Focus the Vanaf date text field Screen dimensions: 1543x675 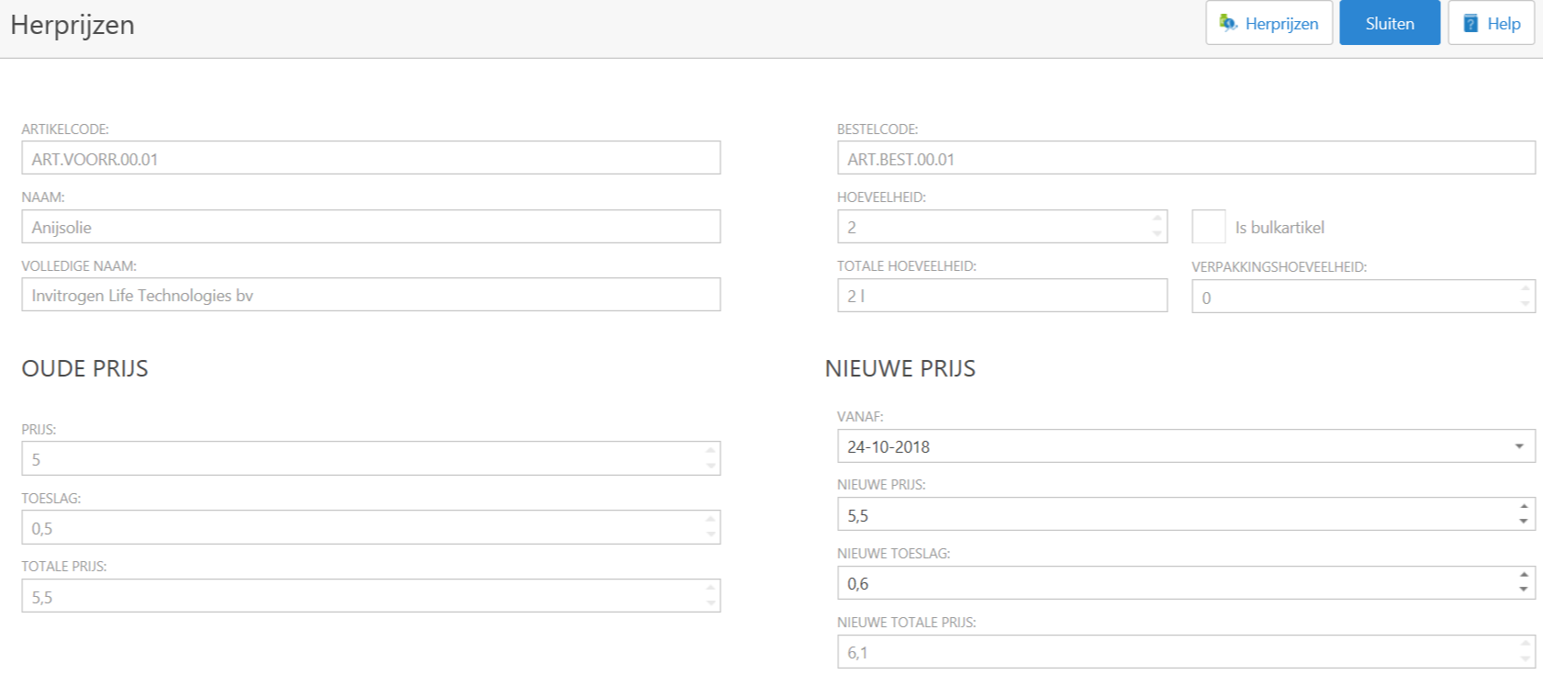[1166, 446]
